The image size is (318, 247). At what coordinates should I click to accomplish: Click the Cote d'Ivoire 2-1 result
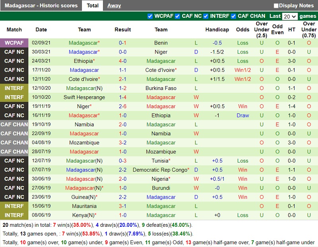point(123,79)
